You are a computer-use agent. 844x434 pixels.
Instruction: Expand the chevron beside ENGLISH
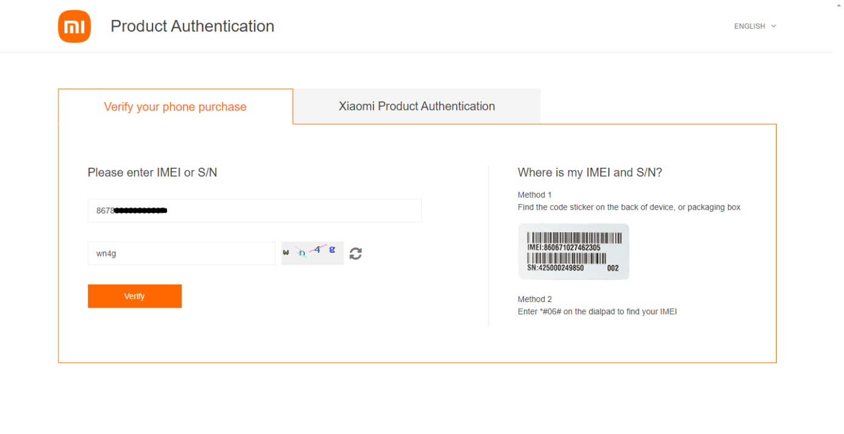(774, 26)
